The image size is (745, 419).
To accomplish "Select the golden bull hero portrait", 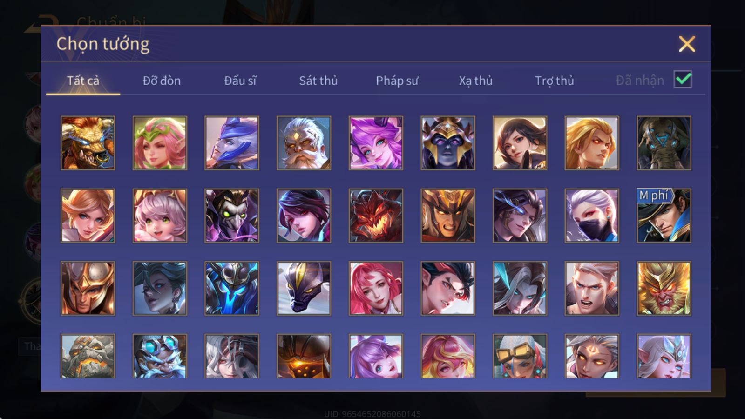I will tap(88, 143).
